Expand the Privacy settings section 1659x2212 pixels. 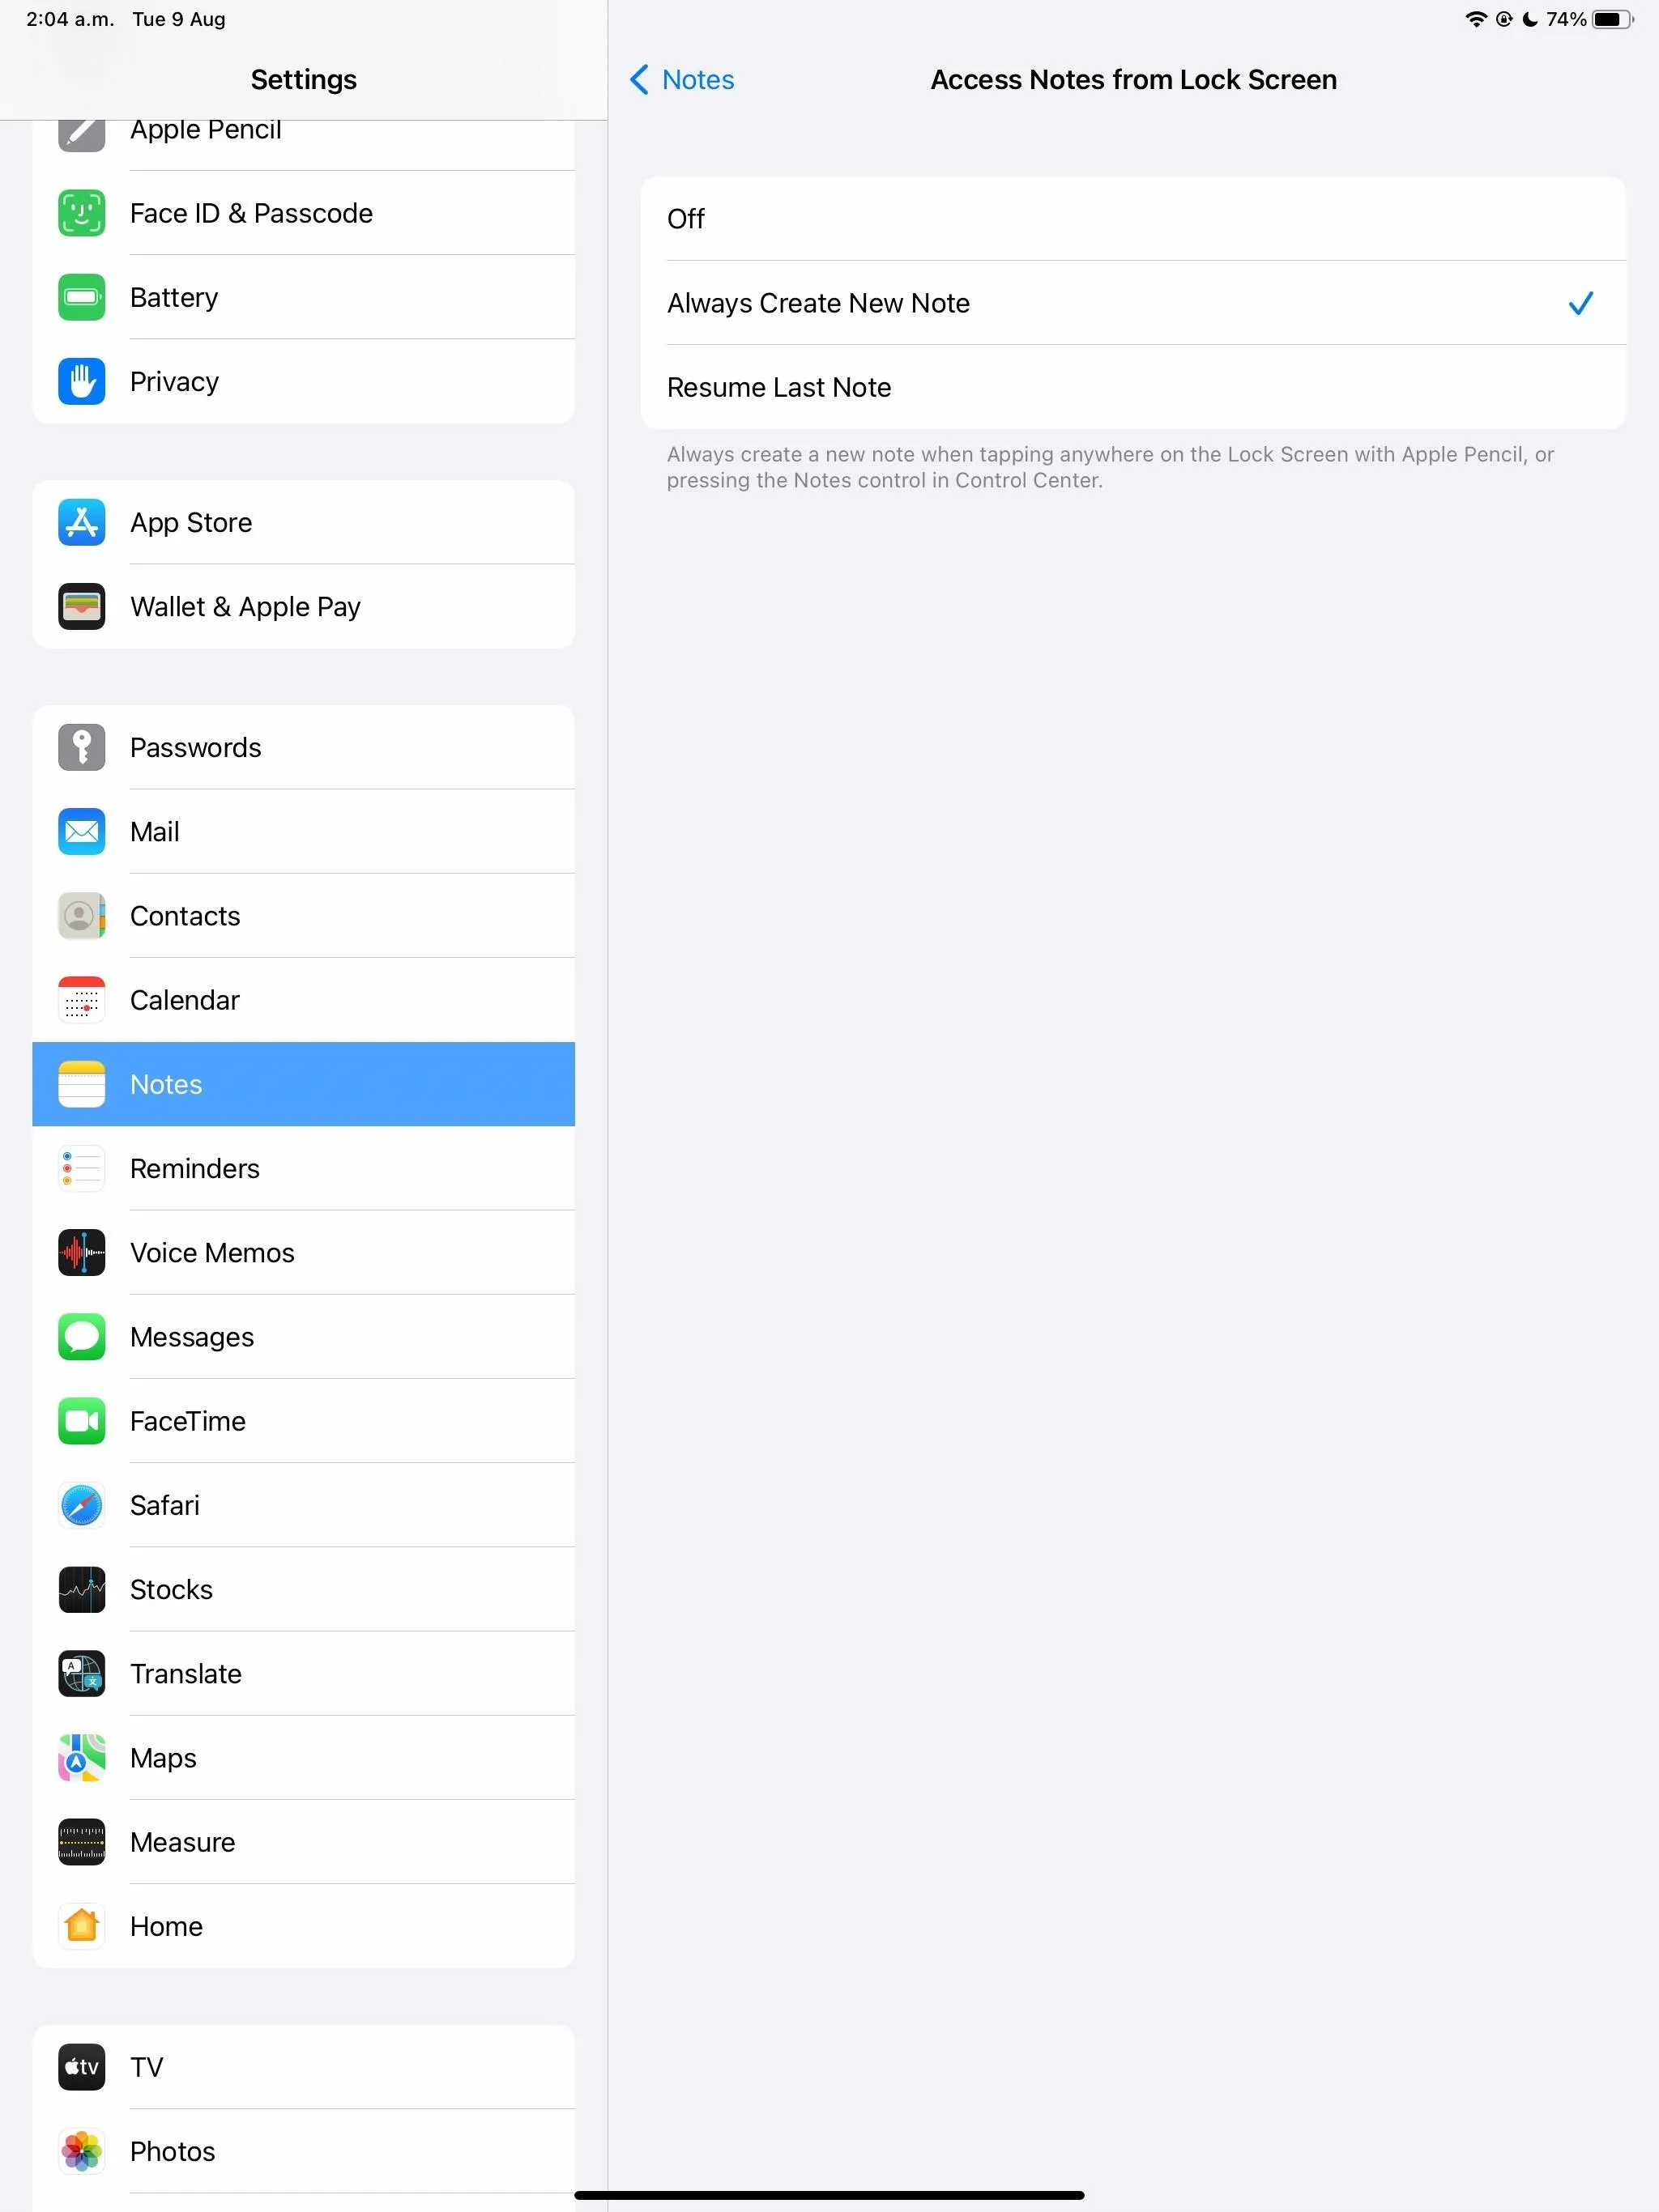(174, 380)
